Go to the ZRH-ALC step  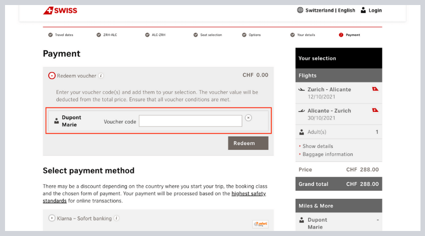(110, 35)
